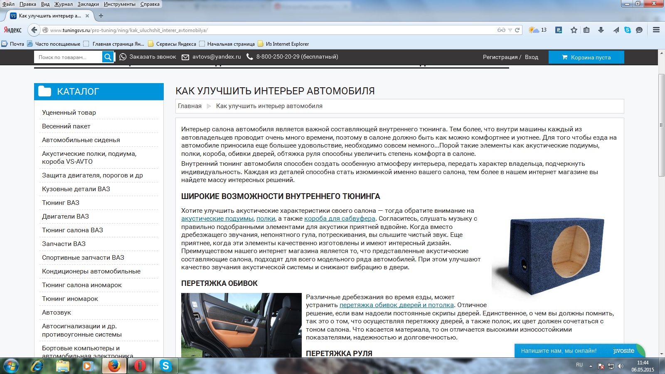Open Уцененный товар category
Screen dimensions: 665x374
[69, 112]
